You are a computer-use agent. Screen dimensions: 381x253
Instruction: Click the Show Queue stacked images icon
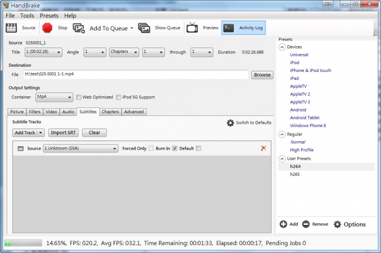pyautogui.click(x=144, y=28)
